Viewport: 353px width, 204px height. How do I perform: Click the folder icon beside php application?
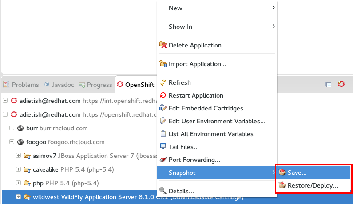point(27,183)
